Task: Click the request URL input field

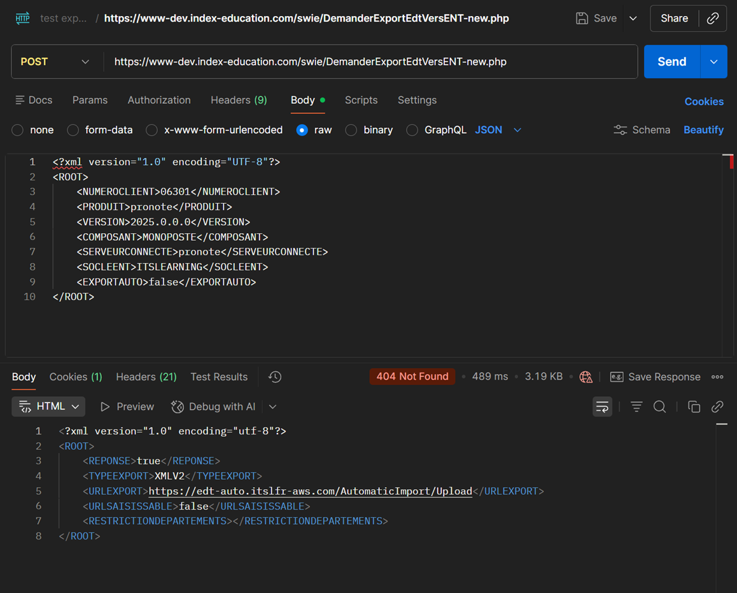Action: 370,62
